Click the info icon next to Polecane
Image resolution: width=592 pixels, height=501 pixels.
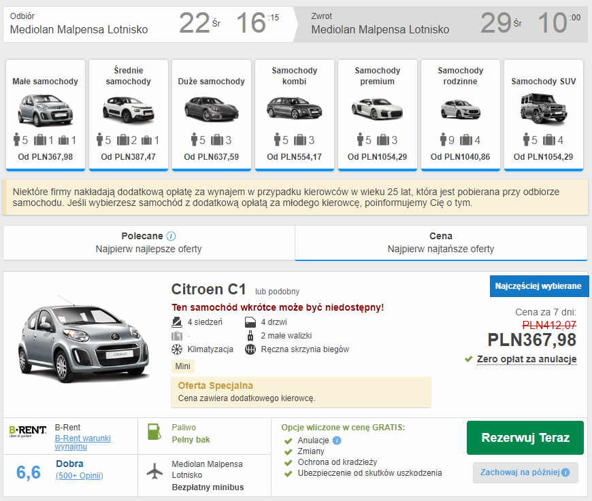(171, 236)
